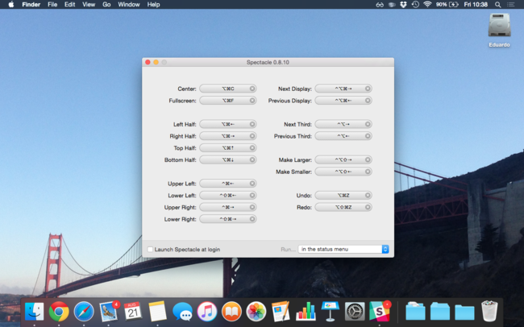
Task: Open the File menu
Action: [52, 4]
